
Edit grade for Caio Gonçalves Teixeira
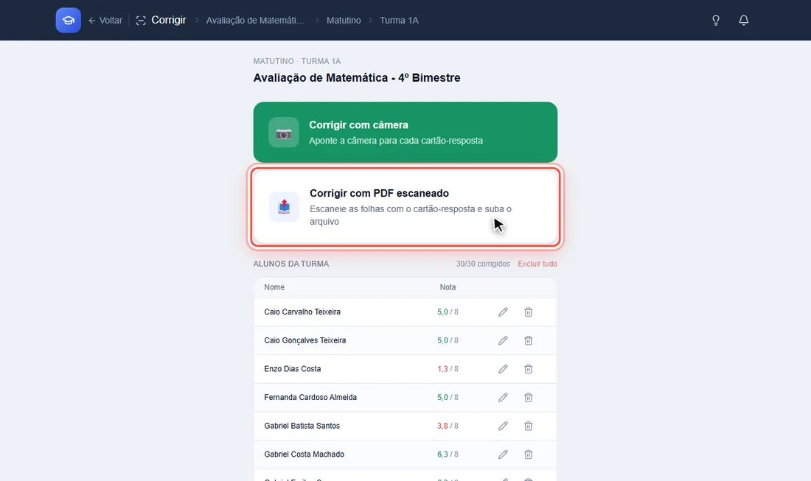point(503,340)
